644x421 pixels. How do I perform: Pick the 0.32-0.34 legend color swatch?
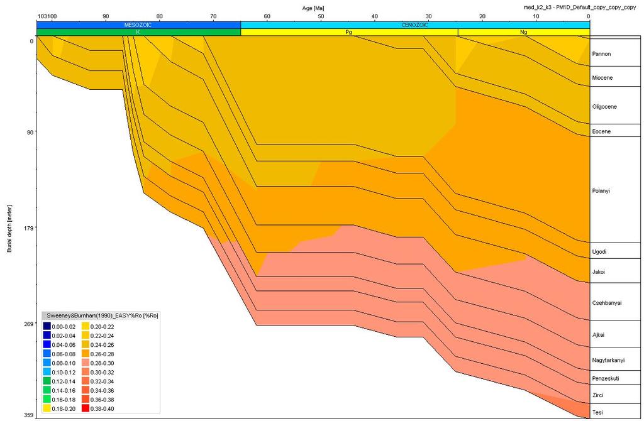(86, 381)
